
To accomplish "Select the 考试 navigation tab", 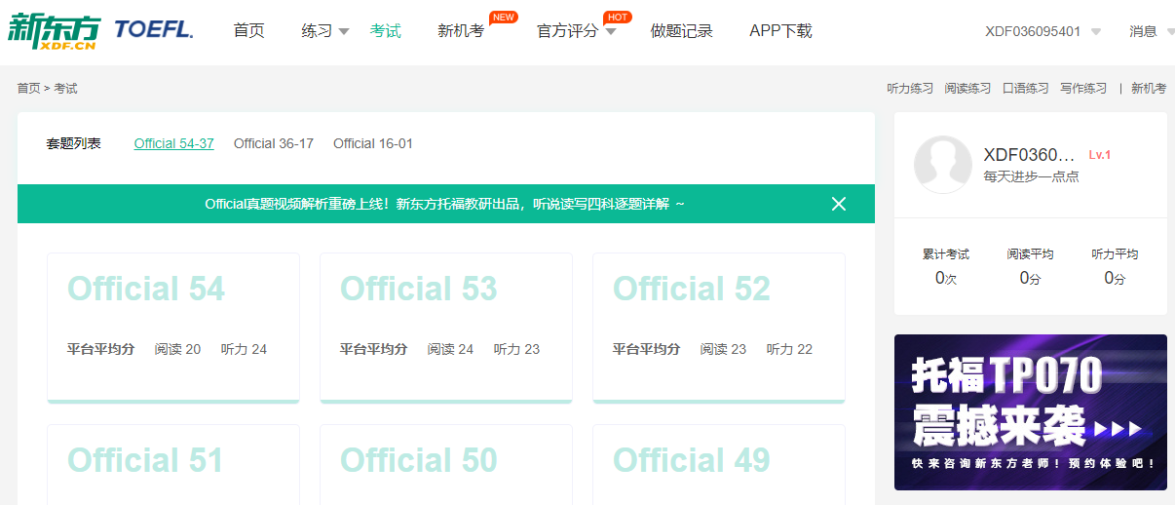I will tap(385, 31).
